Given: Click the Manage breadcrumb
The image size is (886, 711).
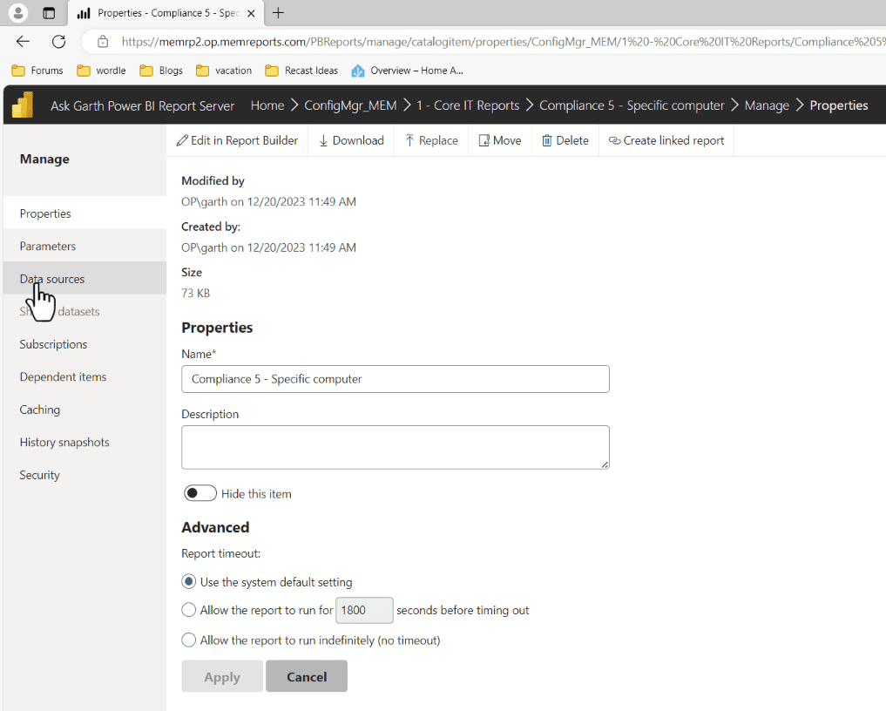Looking at the screenshot, I should click(767, 105).
